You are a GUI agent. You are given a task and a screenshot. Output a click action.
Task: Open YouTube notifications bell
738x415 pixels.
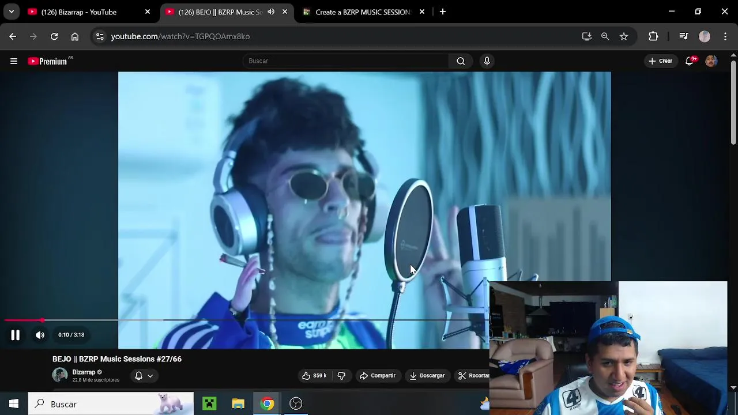pyautogui.click(x=690, y=61)
